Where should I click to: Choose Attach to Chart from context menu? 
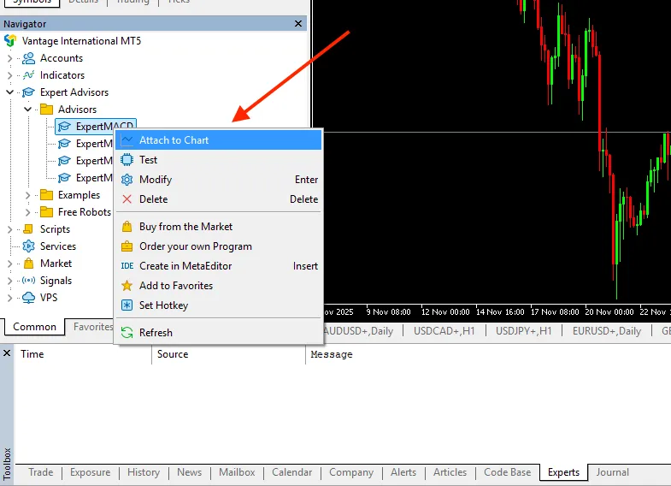pos(174,140)
